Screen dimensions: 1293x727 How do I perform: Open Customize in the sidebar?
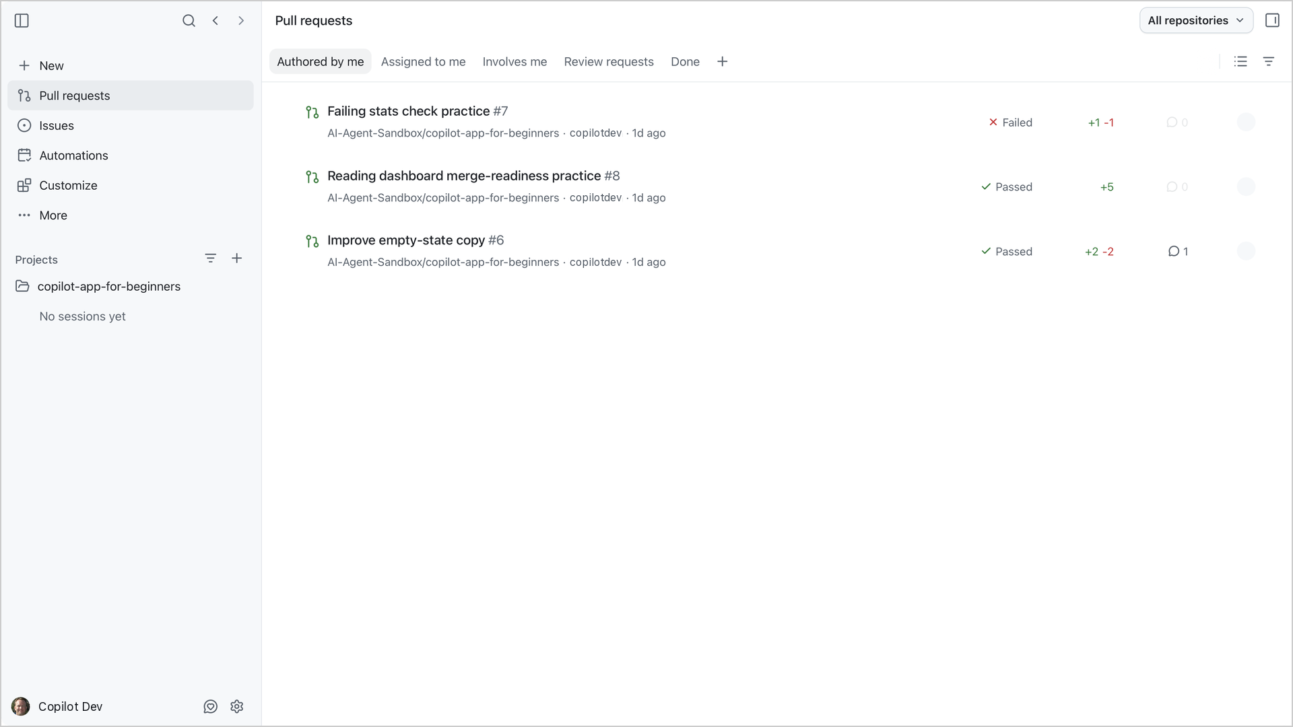coord(131,185)
